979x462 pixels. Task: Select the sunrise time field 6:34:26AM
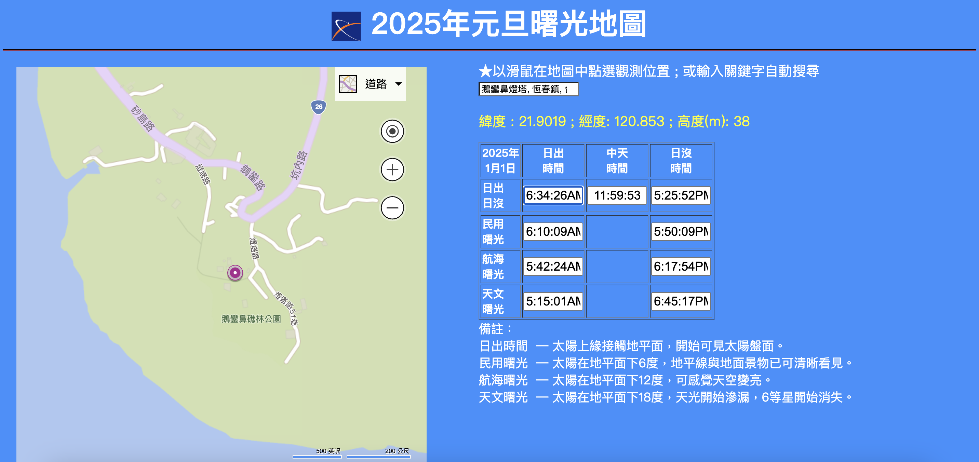[x=553, y=195]
